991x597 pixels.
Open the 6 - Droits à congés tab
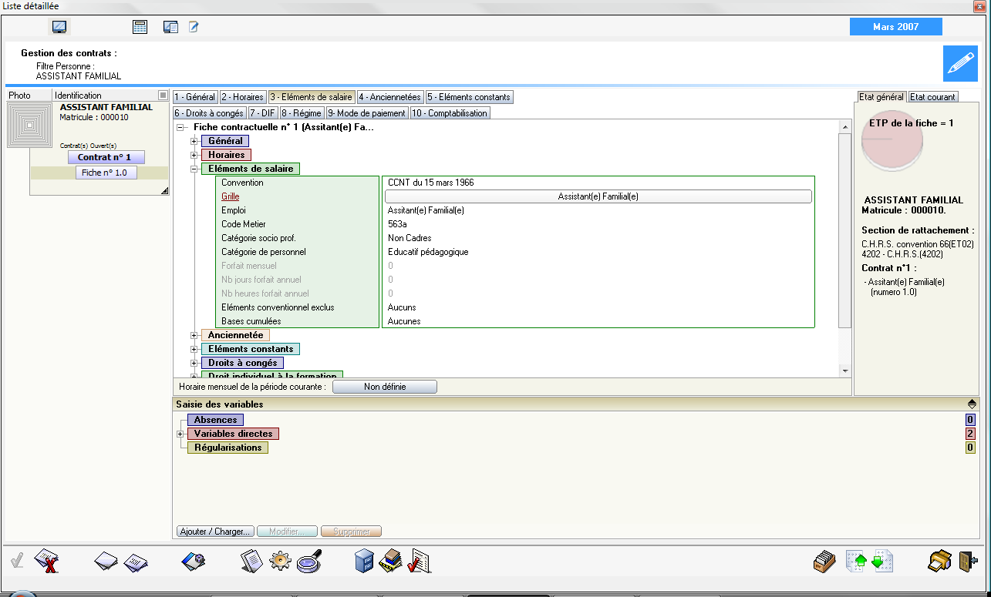click(209, 113)
